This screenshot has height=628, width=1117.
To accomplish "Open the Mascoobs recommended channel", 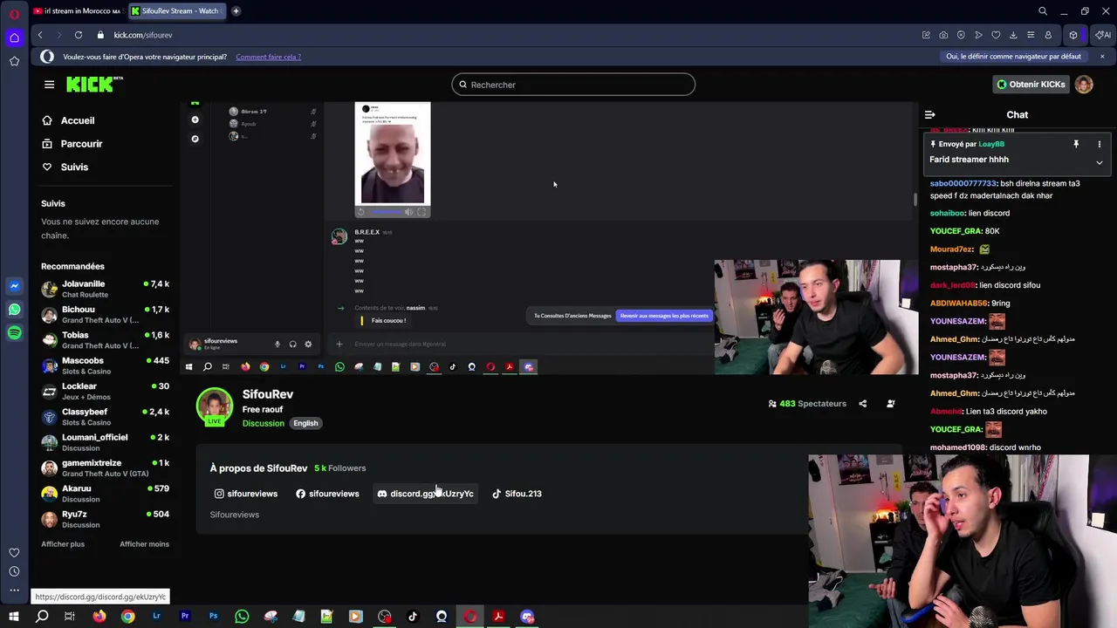I will click(105, 365).
